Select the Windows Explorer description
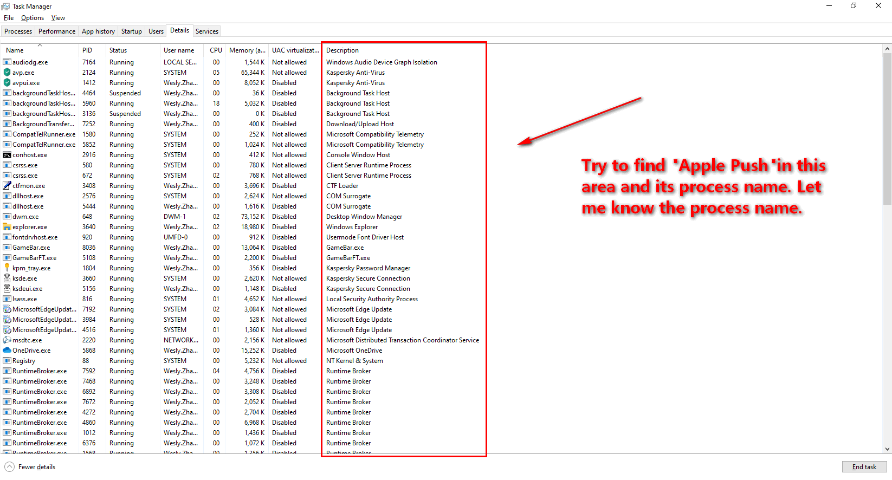Viewport: 892px width, 480px height. [352, 227]
